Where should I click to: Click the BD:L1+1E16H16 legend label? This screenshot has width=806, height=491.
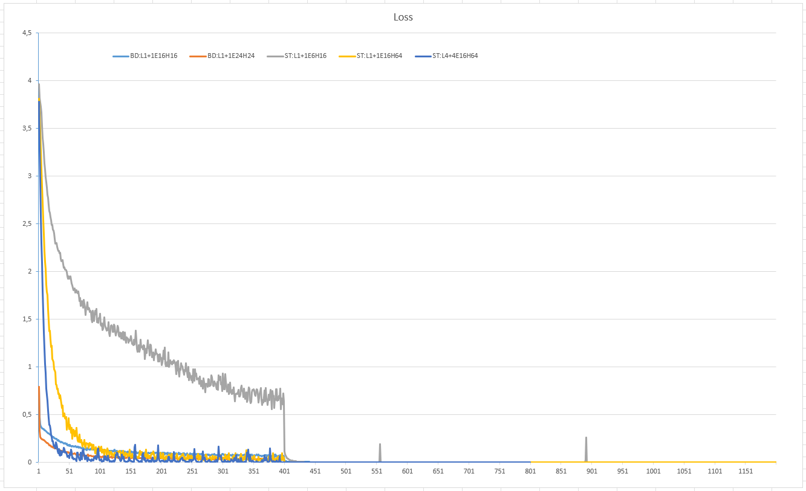pos(154,56)
